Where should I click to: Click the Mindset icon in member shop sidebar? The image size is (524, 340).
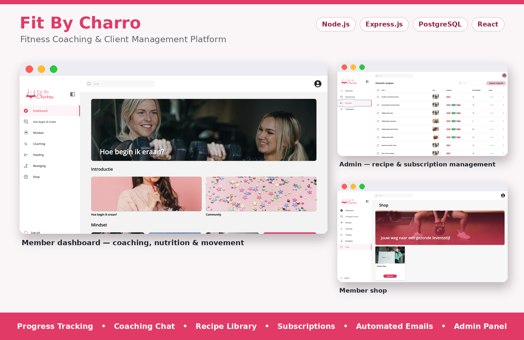342,223
